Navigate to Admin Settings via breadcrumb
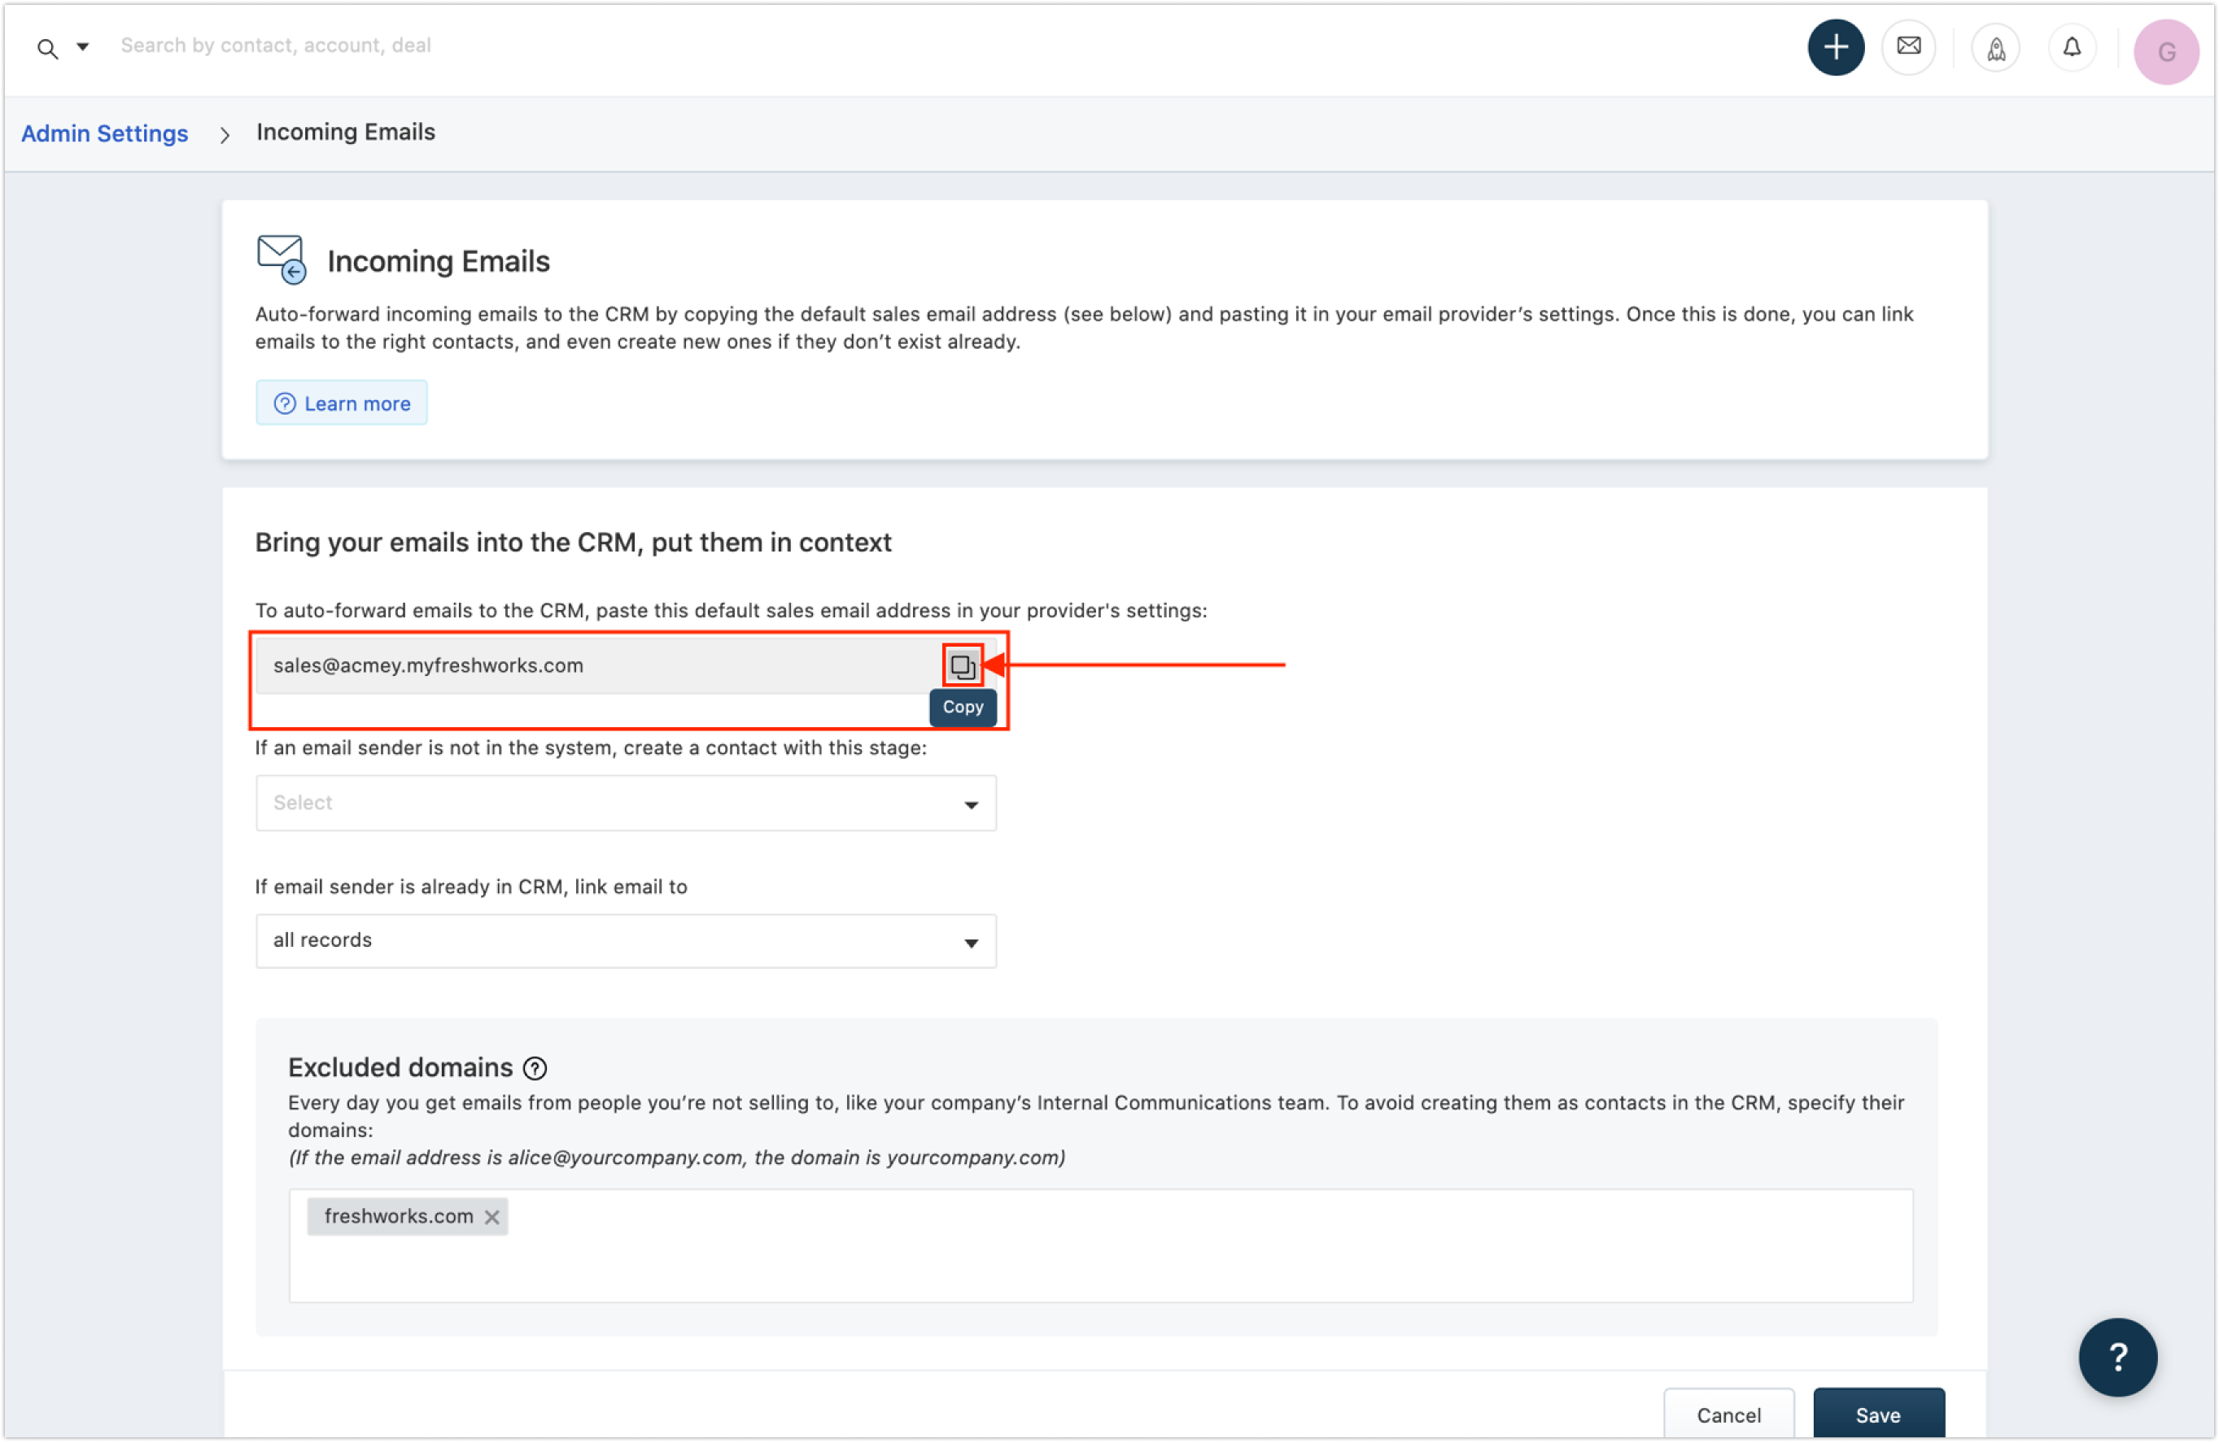Screen dimensions: 2219x1443 click(104, 133)
